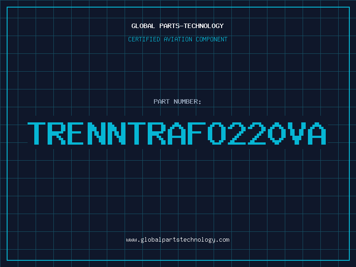Click the PART word of the label

pos(162,101)
